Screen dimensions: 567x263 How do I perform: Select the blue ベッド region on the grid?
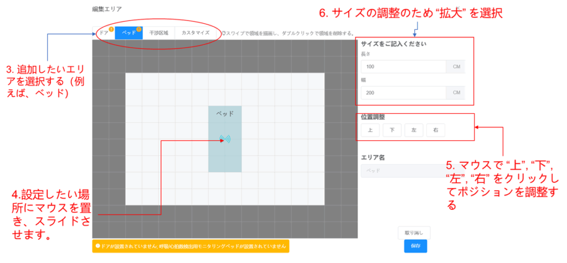[225, 157]
